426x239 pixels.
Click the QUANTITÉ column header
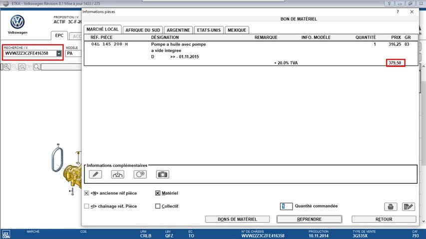point(366,37)
